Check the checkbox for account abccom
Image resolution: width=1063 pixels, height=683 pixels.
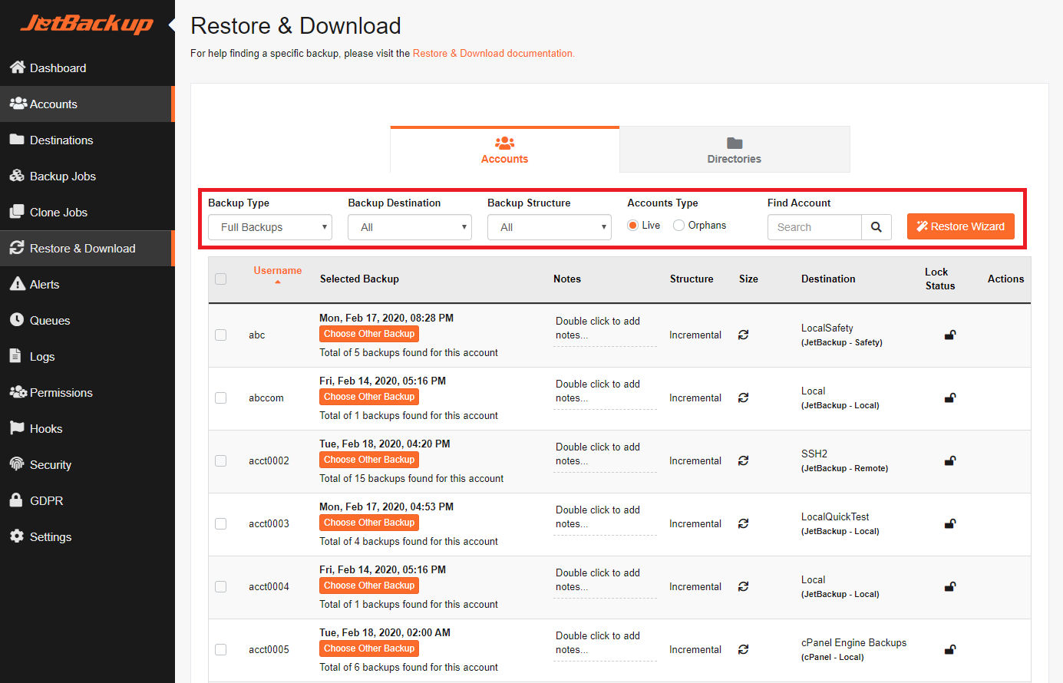tap(221, 398)
